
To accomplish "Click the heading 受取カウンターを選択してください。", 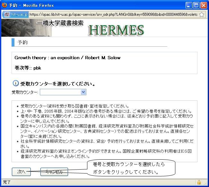I will tap(58, 84).
